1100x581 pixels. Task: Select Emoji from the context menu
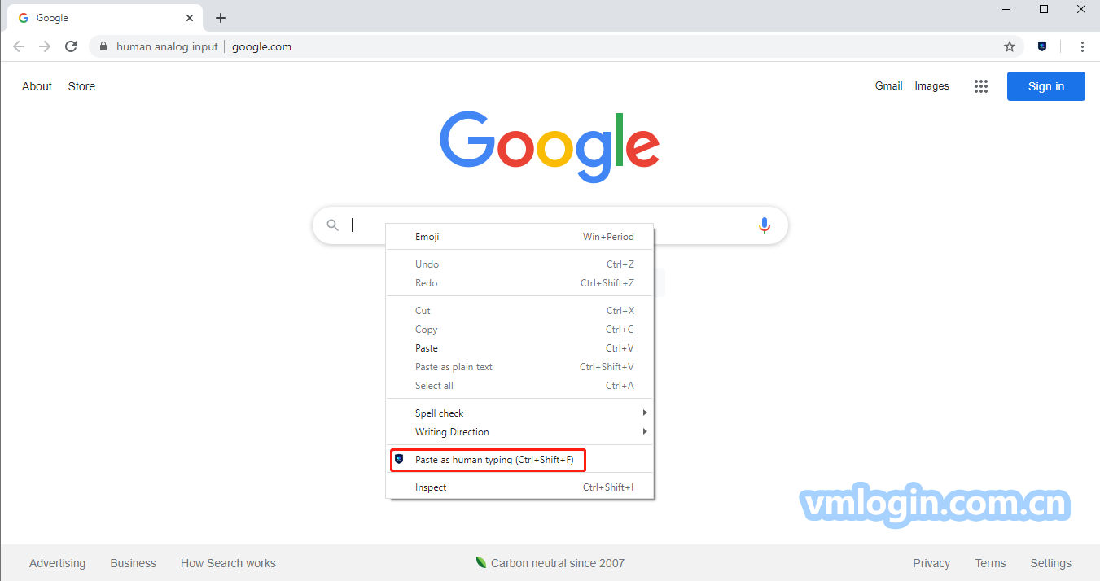pyautogui.click(x=427, y=237)
